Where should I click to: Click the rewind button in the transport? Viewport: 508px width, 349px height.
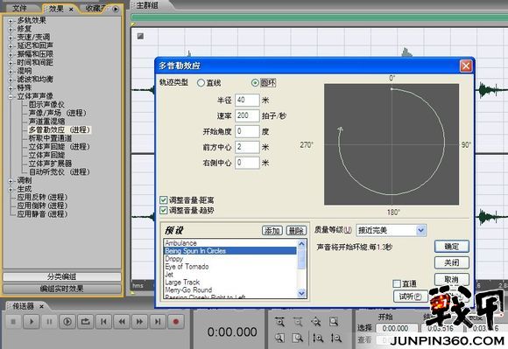tap(122, 322)
